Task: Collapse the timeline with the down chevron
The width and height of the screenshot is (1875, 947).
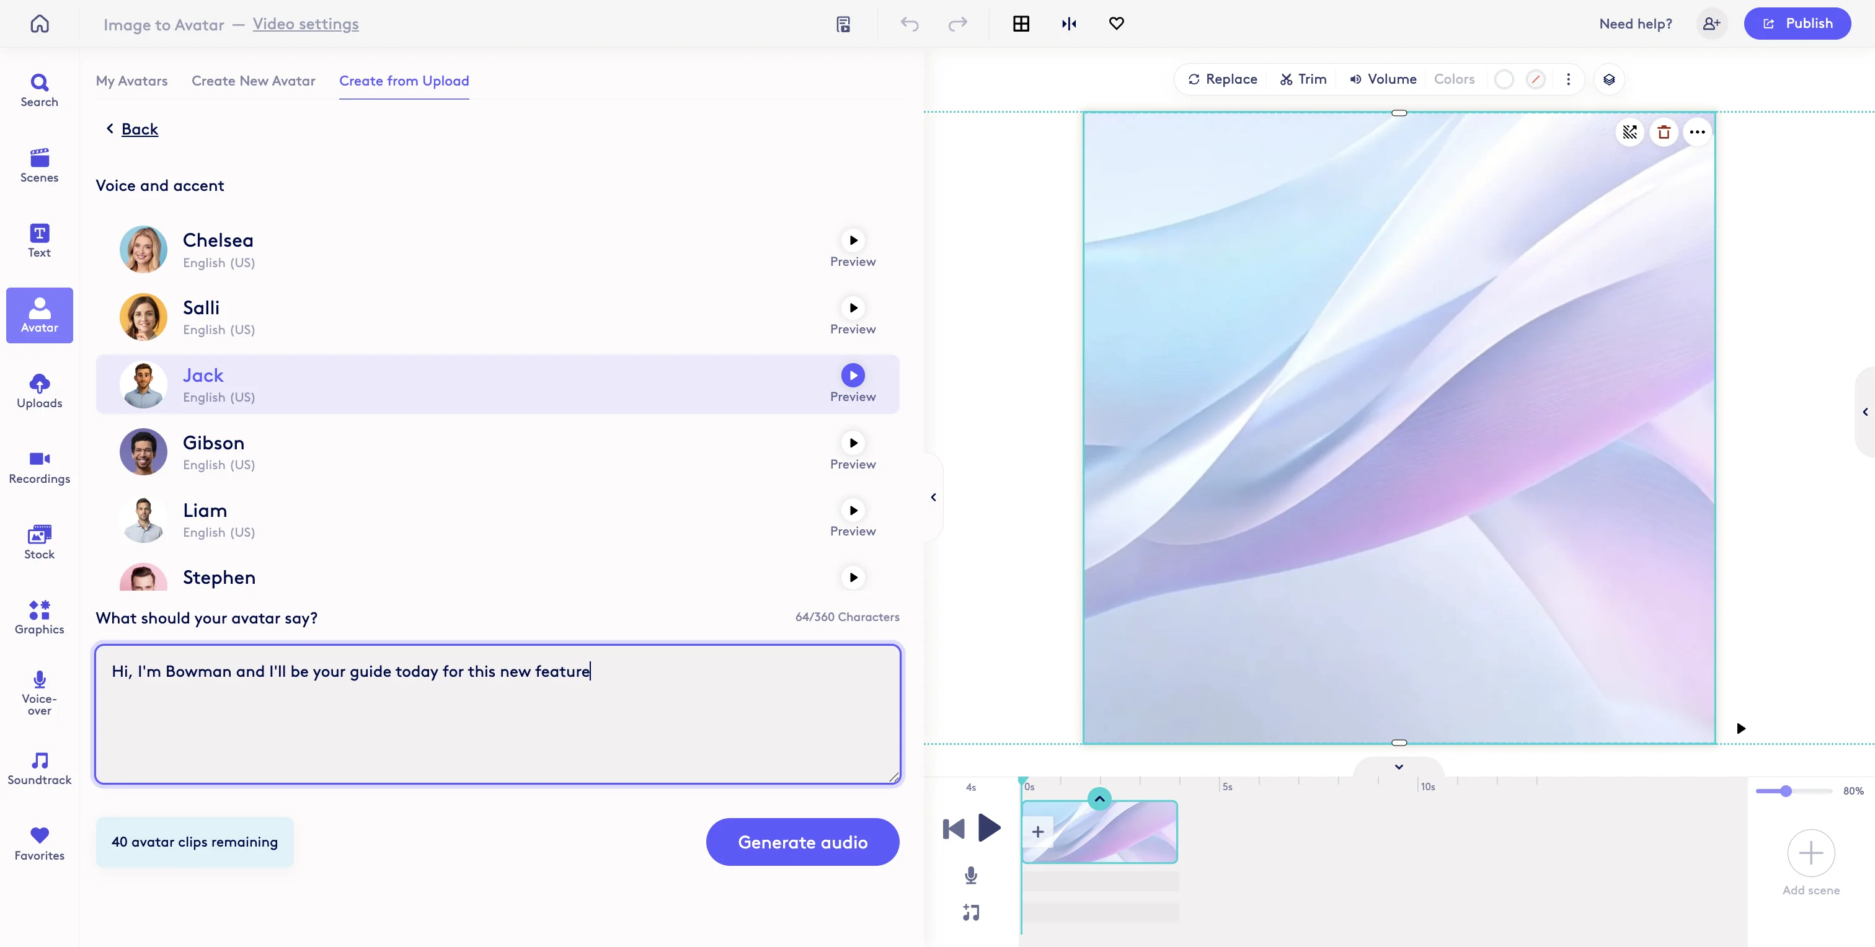Action: (1398, 766)
